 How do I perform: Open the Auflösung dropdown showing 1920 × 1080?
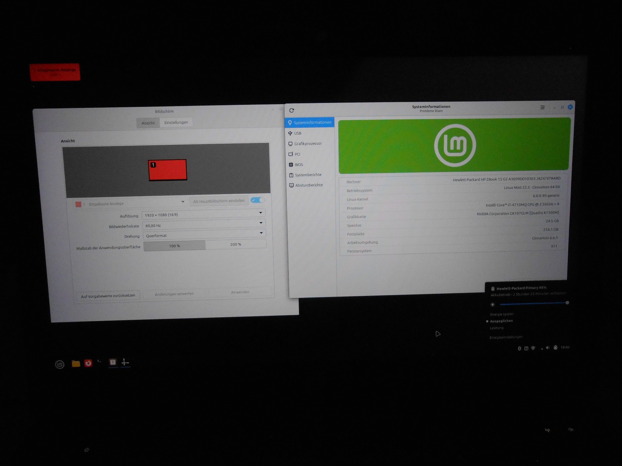[204, 214]
